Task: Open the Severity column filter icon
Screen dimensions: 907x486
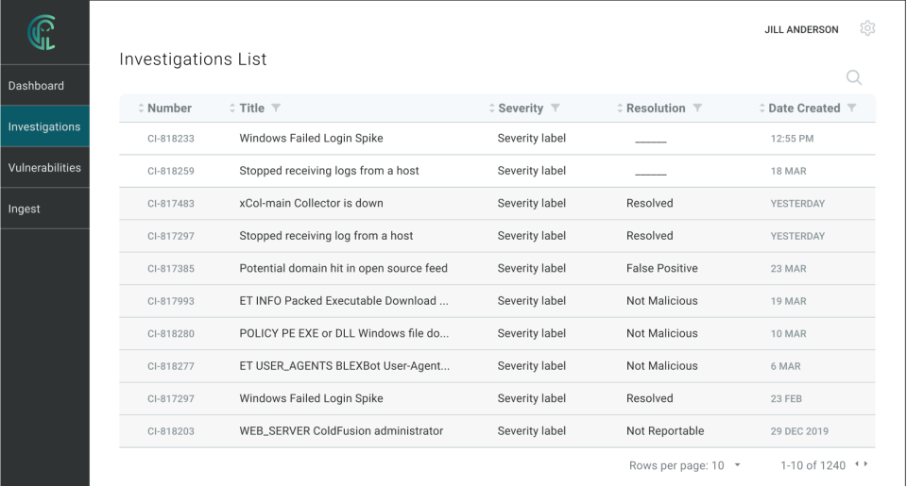Action: 556,109
